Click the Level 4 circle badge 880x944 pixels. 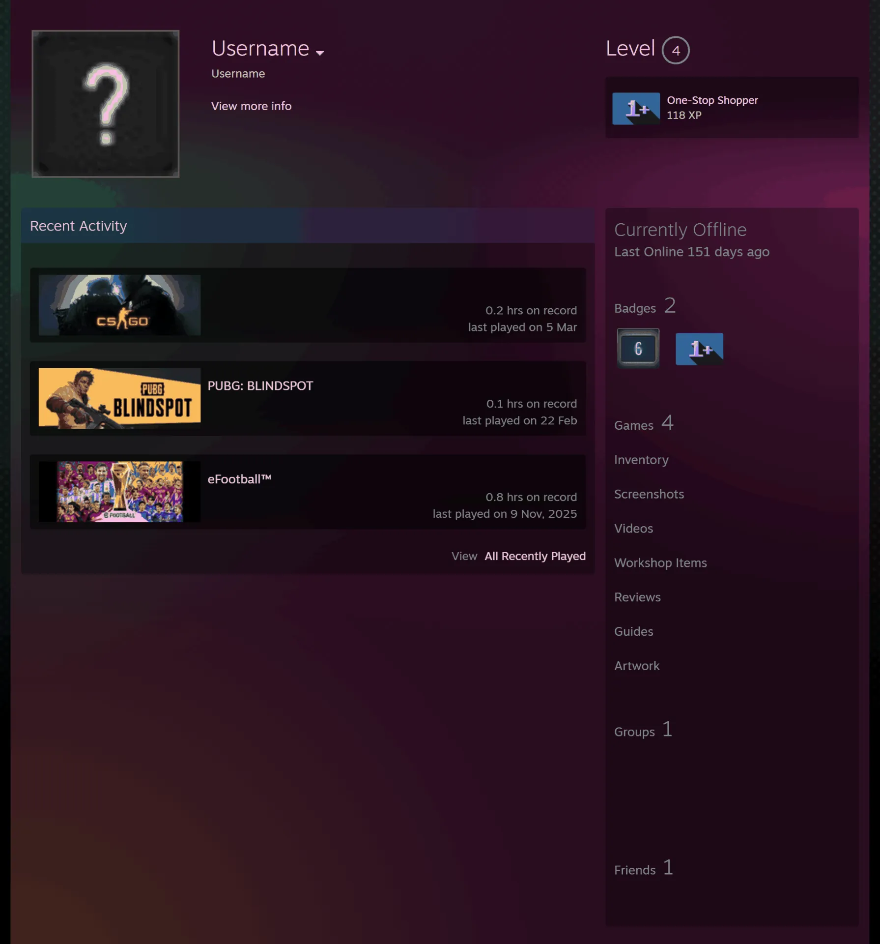pyautogui.click(x=676, y=50)
